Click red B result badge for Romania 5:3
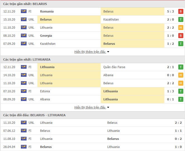Image resolution: width=185 pixels, height=151 pixels. [181, 11]
